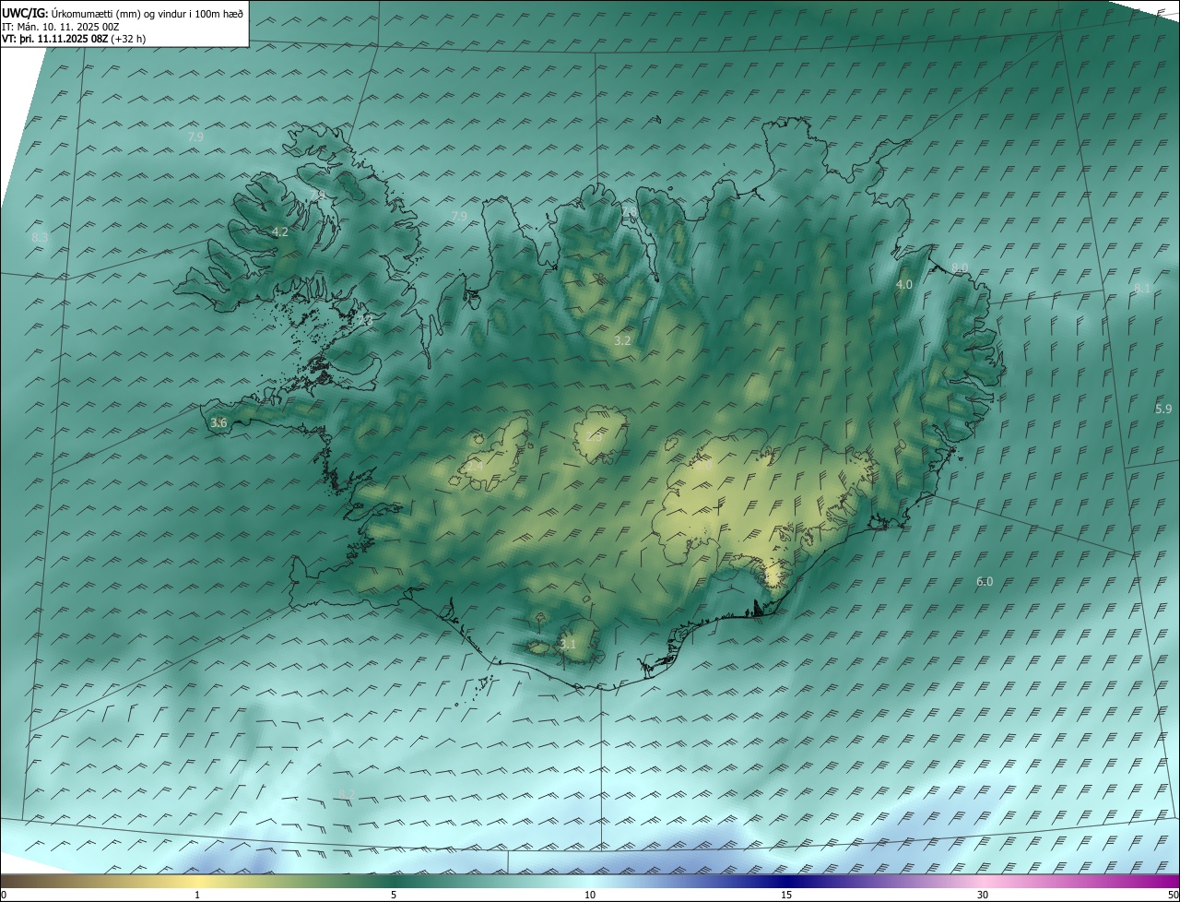Screen dimensions: 1180x902
Task: Click the 50 tick on the color scale
Action: [1173, 896]
